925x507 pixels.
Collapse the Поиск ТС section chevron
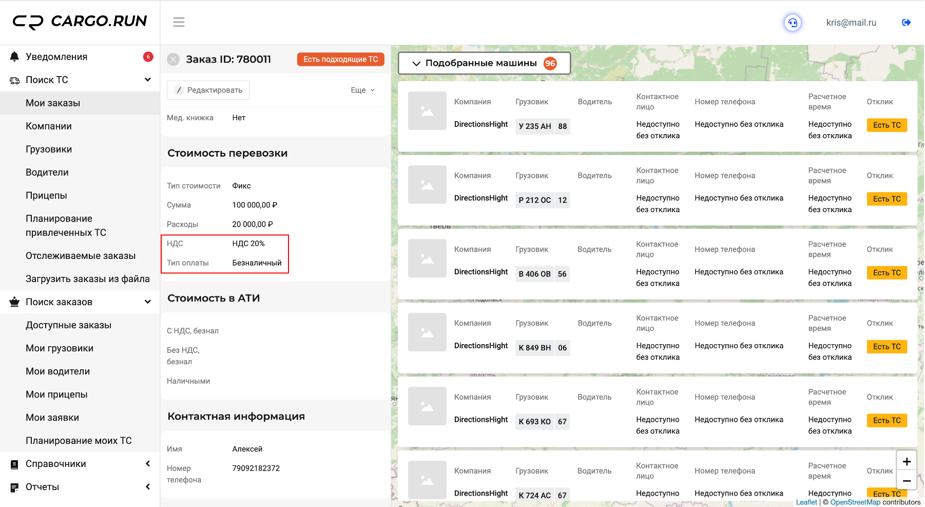pyautogui.click(x=148, y=80)
